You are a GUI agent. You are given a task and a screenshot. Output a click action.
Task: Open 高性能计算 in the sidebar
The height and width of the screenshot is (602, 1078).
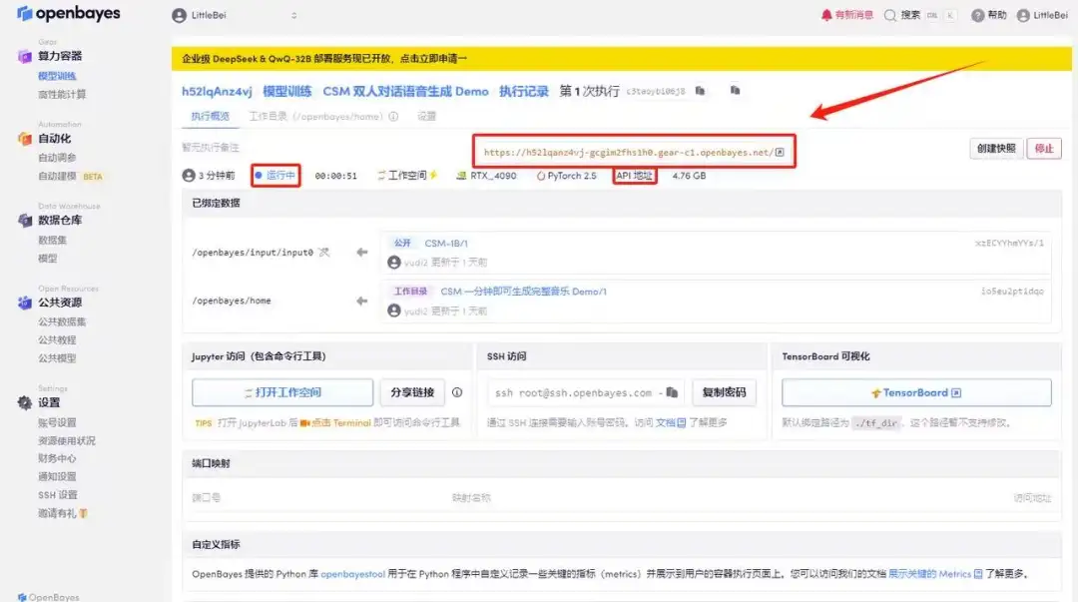62,94
